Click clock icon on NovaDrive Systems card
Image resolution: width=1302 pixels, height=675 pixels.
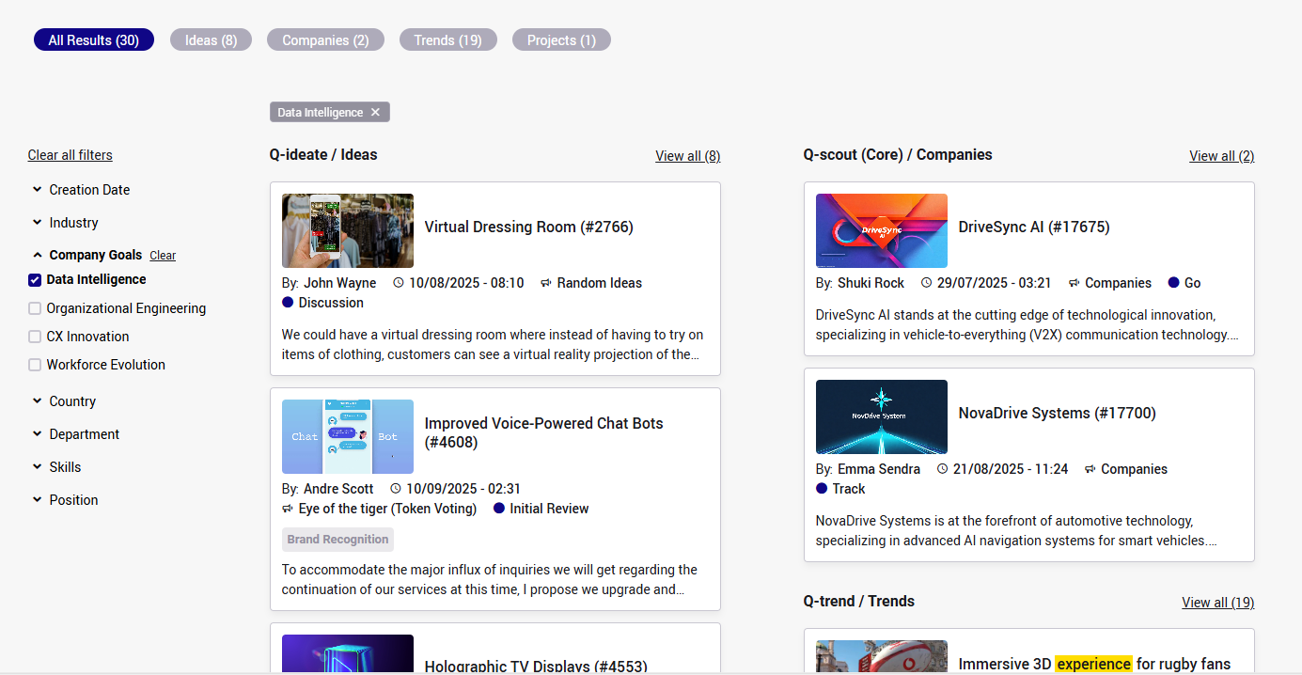[942, 469]
